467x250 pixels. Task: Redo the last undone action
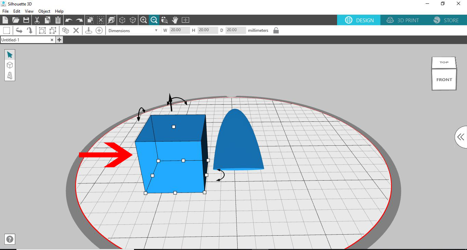click(79, 20)
